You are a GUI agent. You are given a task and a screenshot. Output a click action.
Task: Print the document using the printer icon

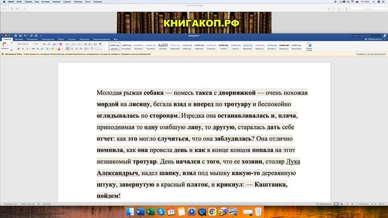pos(36,36)
